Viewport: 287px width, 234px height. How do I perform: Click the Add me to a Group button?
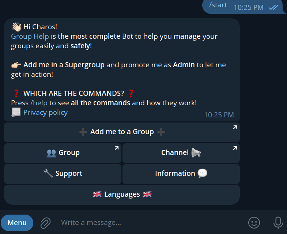122,132
